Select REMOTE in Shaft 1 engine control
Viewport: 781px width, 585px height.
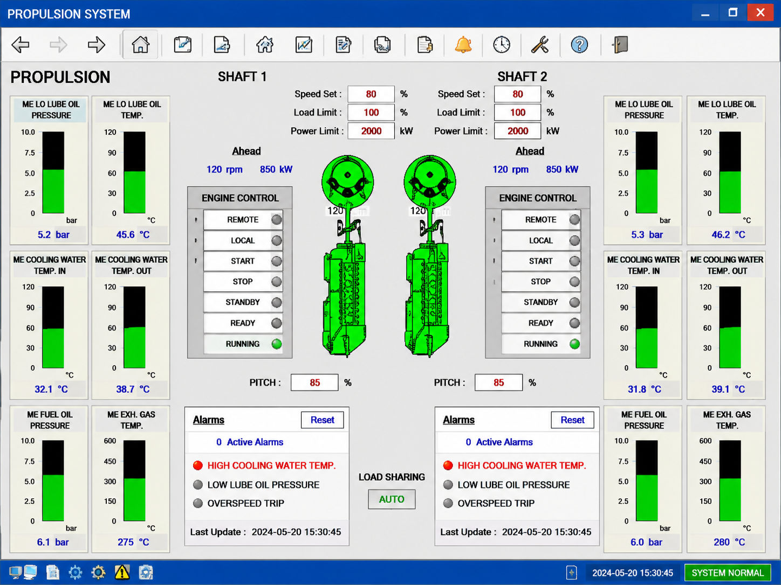[243, 220]
